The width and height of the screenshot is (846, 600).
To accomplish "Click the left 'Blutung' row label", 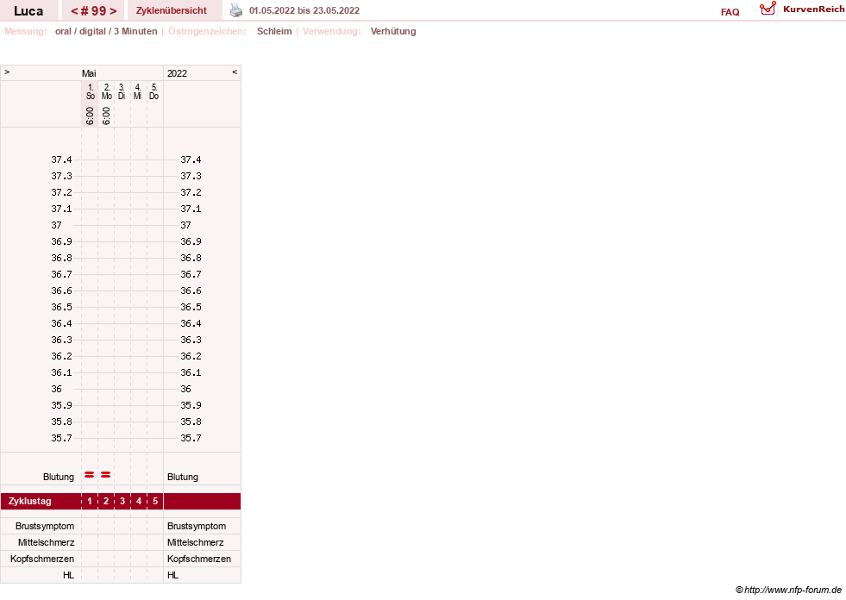I will pyautogui.click(x=59, y=477).
